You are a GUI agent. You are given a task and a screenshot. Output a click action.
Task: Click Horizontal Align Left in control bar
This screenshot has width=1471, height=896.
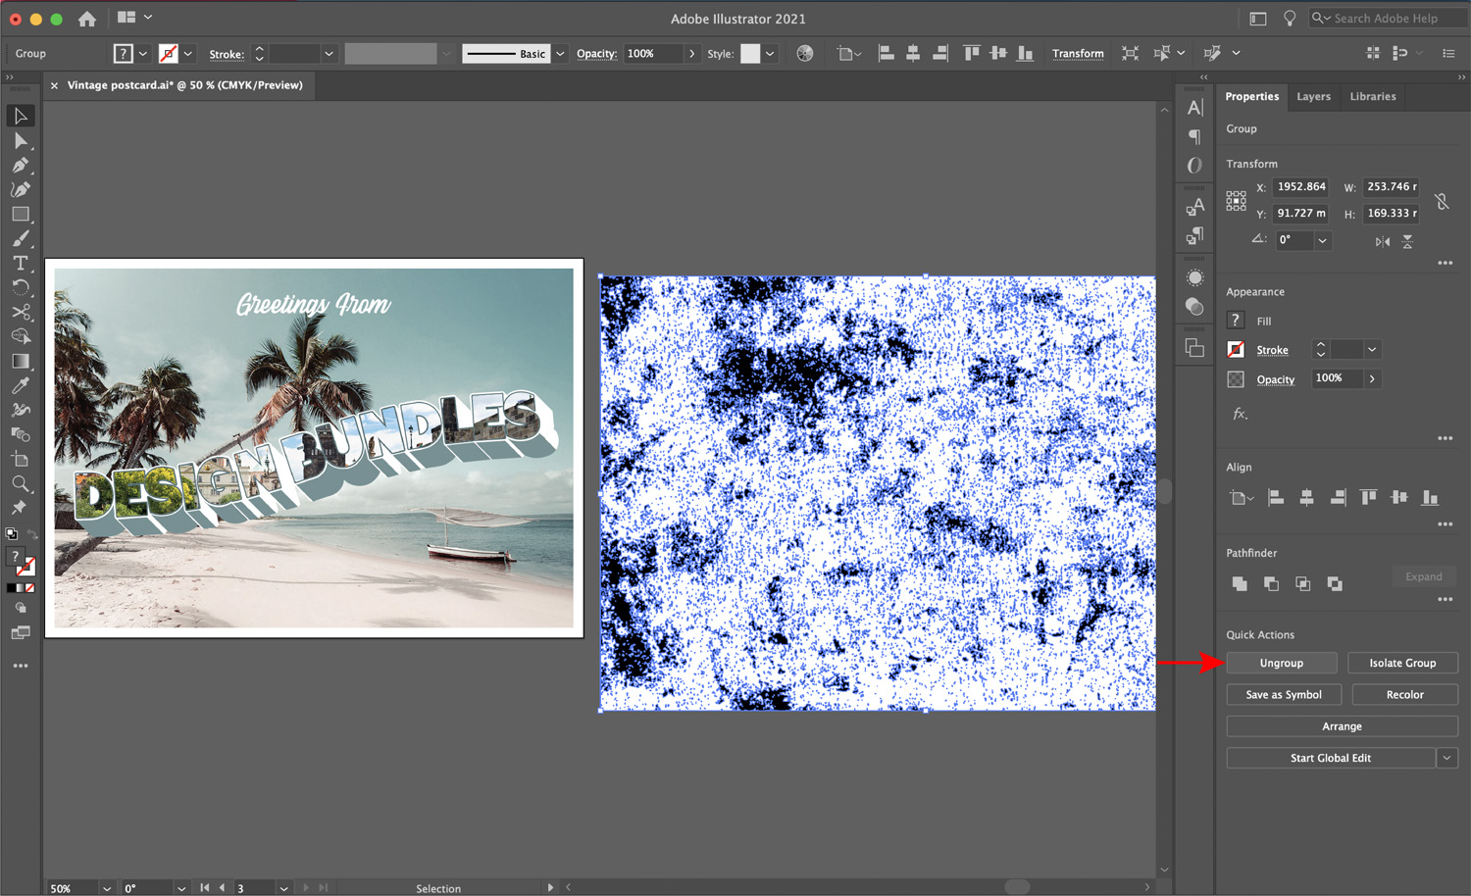point(887,54)
